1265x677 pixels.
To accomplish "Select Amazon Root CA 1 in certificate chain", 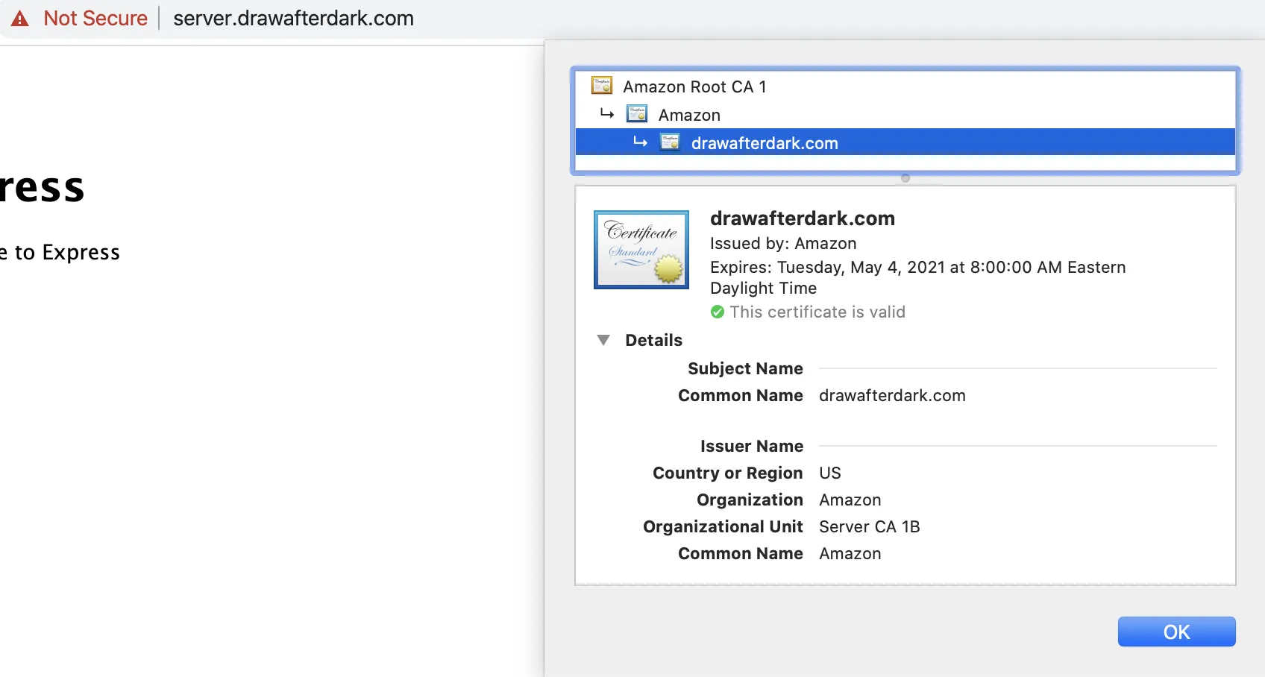I will pos(905,86).
